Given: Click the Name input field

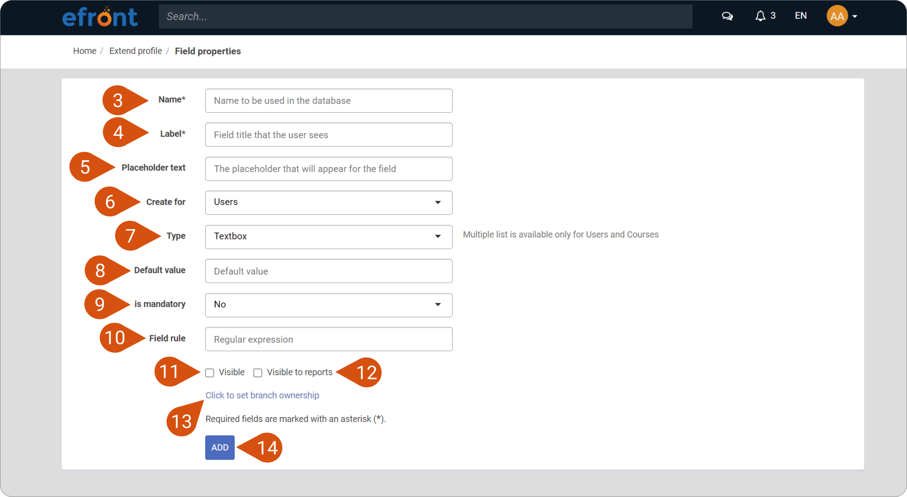Looking at the screenshot, I should coord(329,101).
